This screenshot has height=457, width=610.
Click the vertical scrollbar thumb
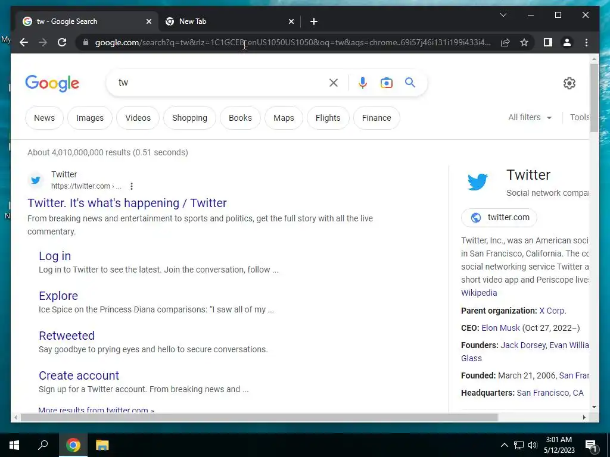(594, 98)
